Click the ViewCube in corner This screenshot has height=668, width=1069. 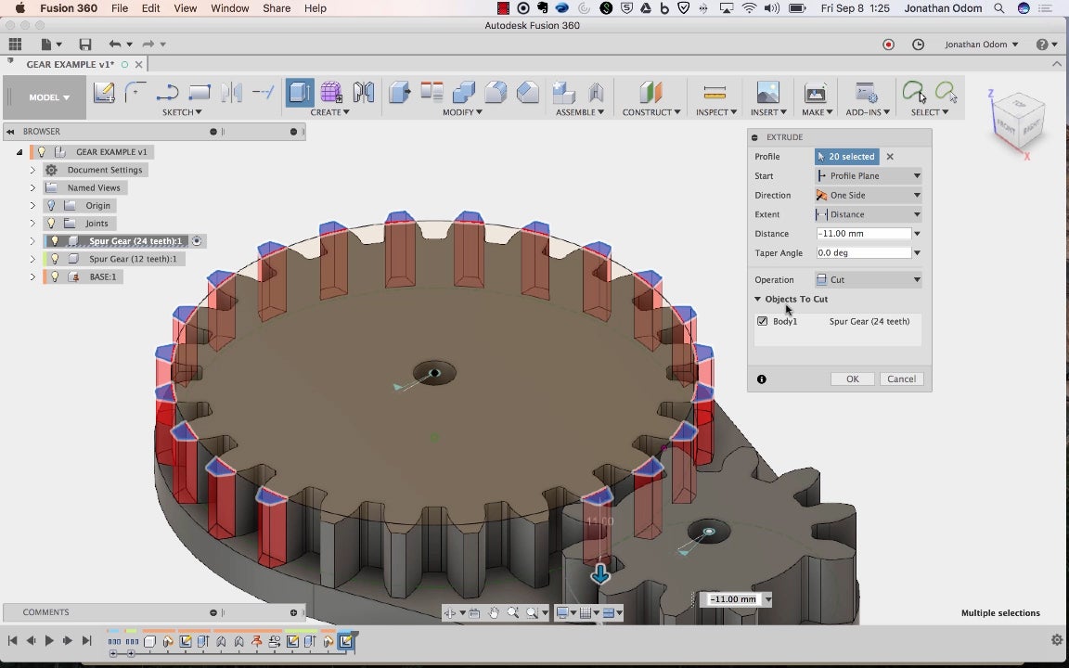[1017, 120]
